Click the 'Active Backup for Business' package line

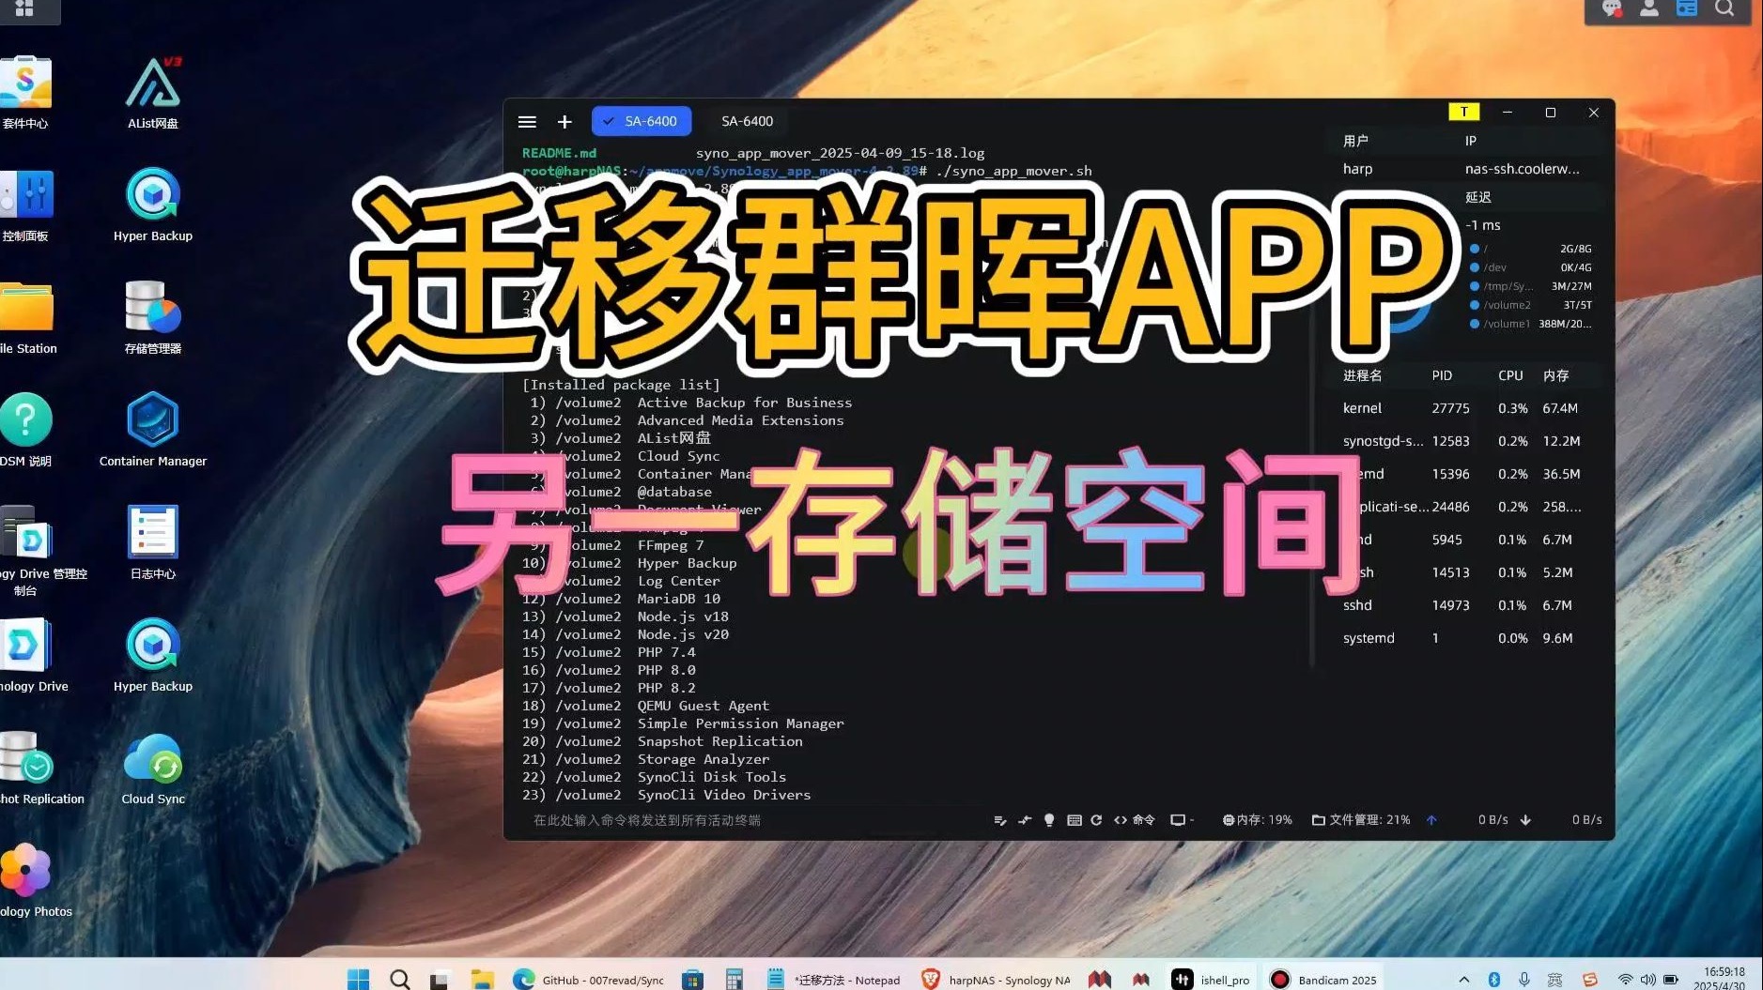tap(690, 403)
